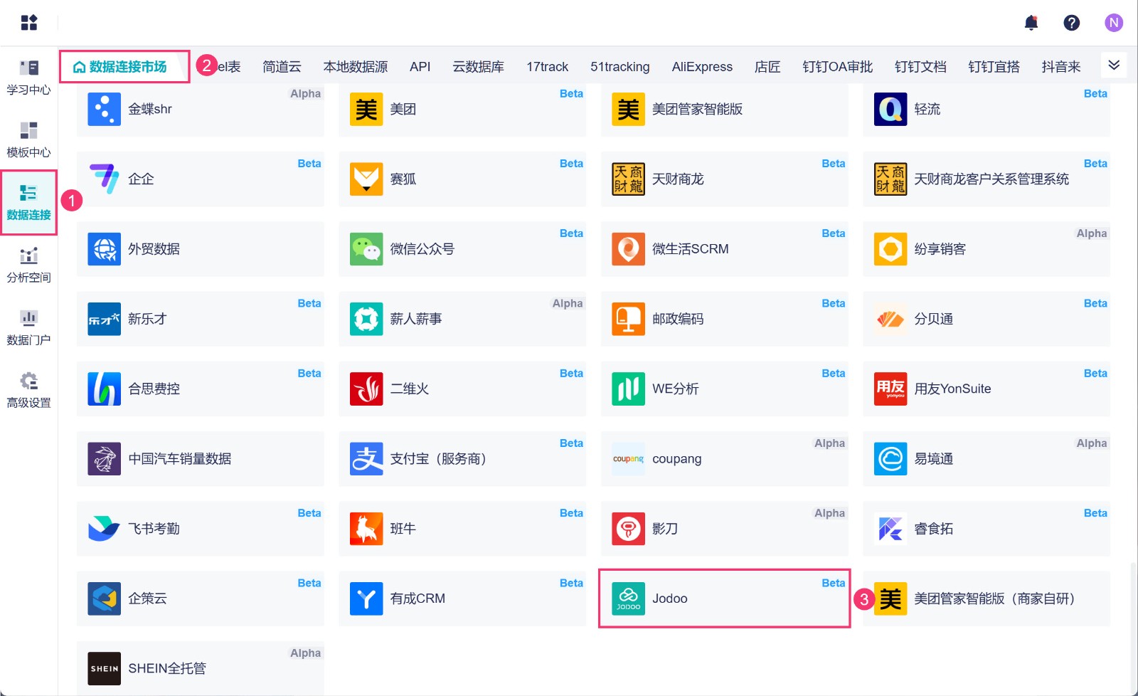Switch to the 钉钉文档 tab
The image size is (1138, 696).
tap(920, 66)
